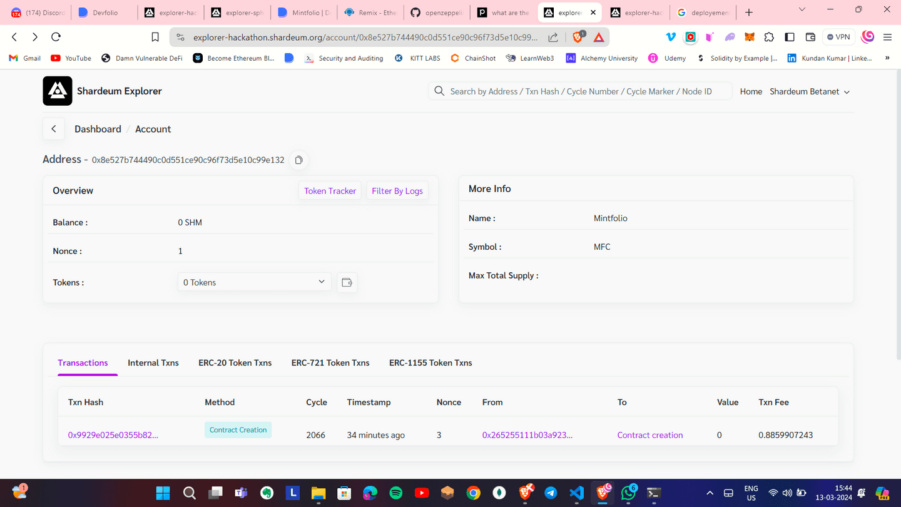Image resolution: width=901 pixels, height=507 pixels.
Task: Click the search magnifier icon in explorer search
Action: 439,91
